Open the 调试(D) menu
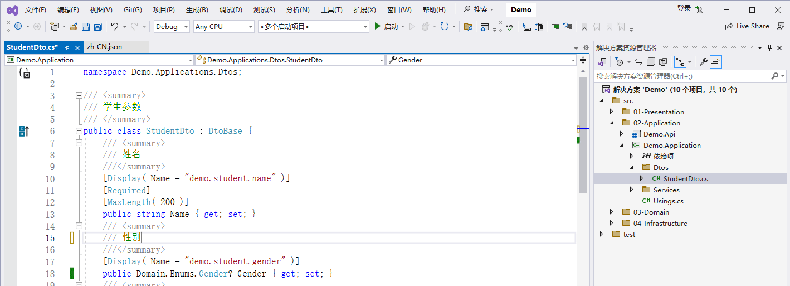790x286 pixels. [x=231, y=9]
